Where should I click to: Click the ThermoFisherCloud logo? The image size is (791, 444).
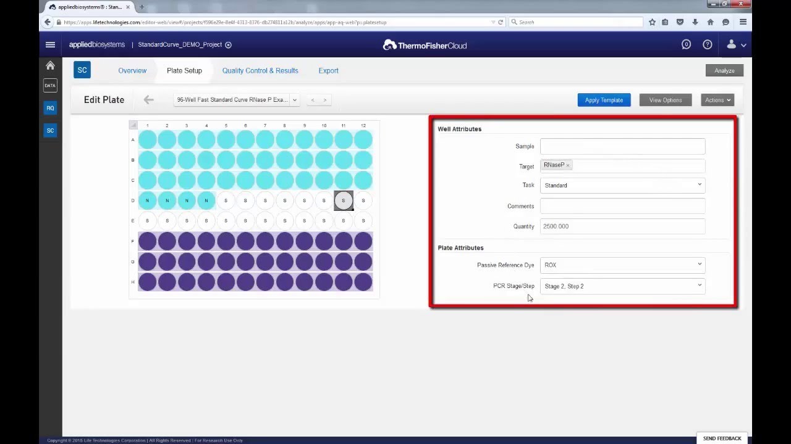[425, 45]
